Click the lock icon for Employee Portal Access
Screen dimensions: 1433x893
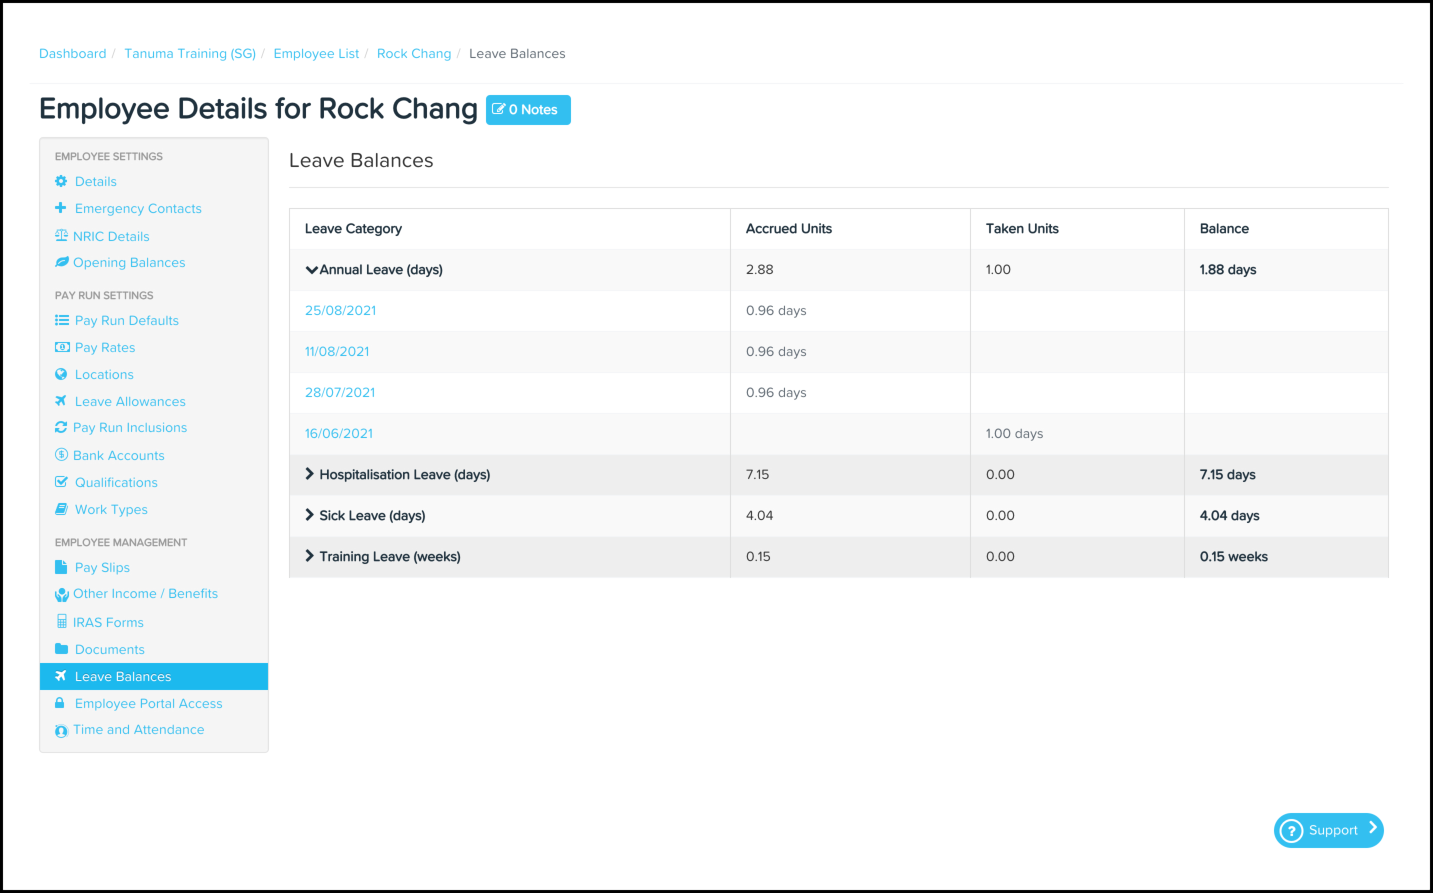tap(59, 703)
